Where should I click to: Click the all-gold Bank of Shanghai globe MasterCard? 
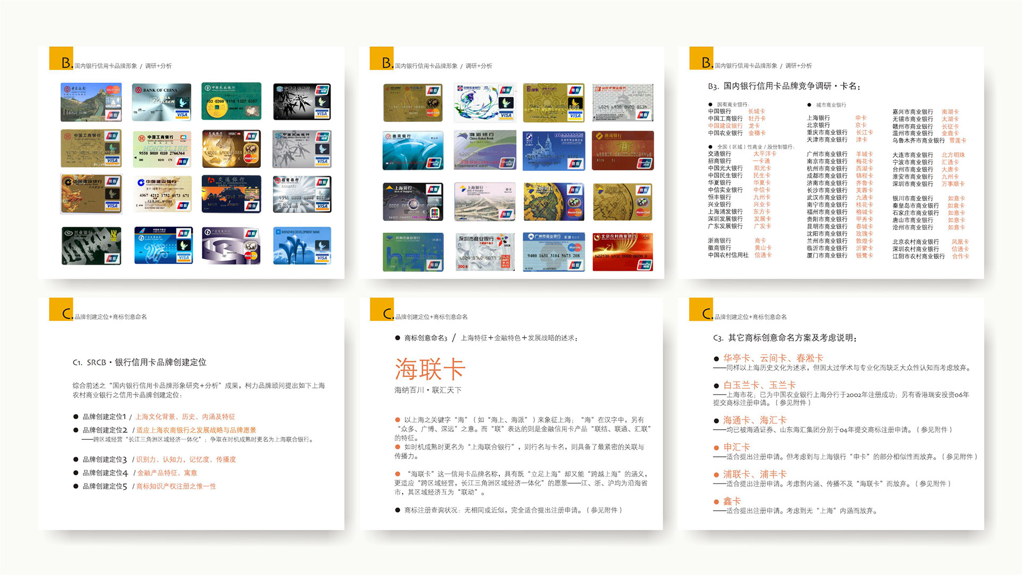[x=623, y=202]
